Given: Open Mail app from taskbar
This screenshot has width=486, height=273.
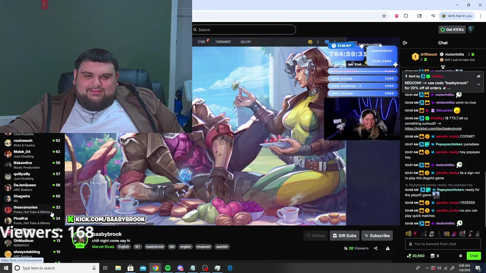Looking at the screenshot, I should point(143,268).
